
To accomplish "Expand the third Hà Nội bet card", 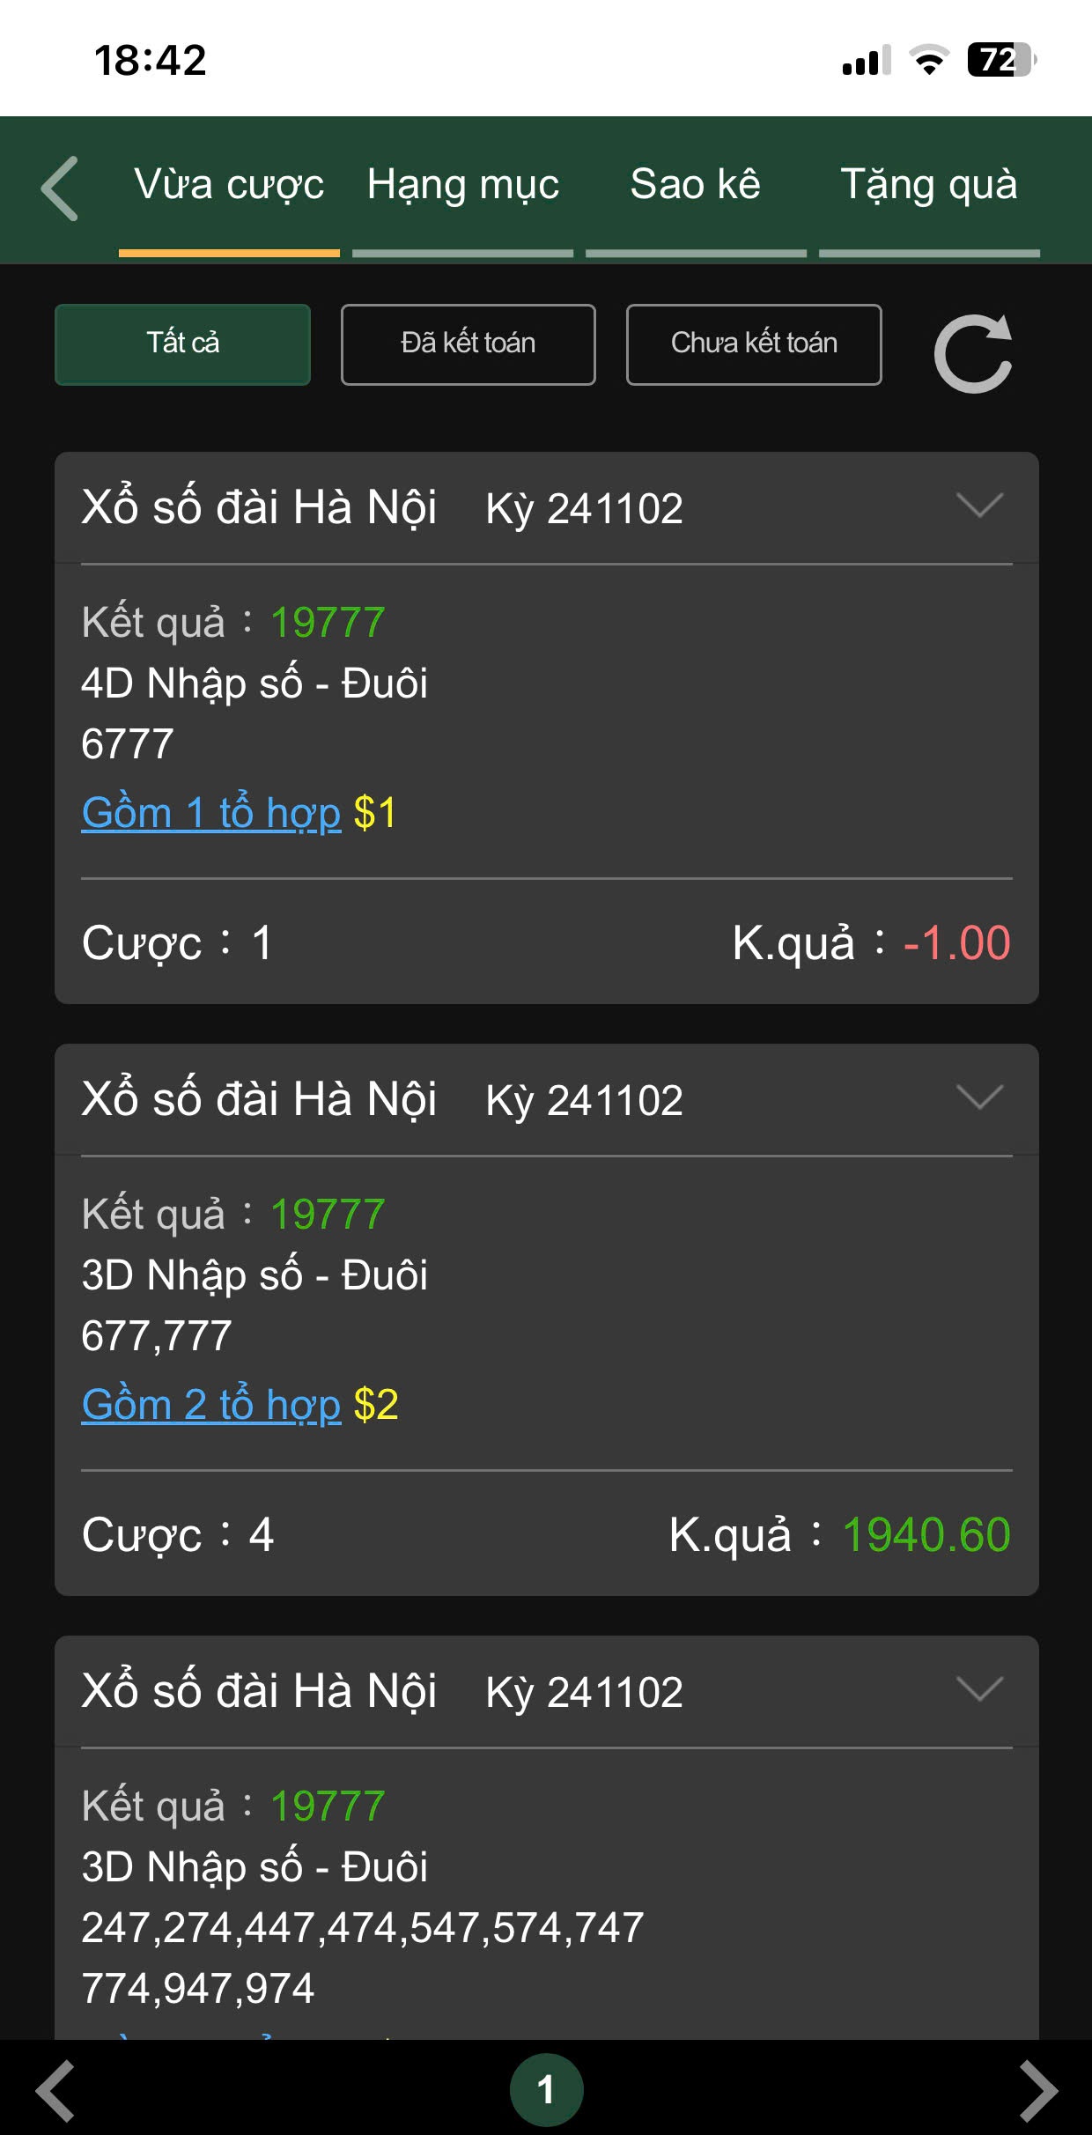I will point(979,1690).
